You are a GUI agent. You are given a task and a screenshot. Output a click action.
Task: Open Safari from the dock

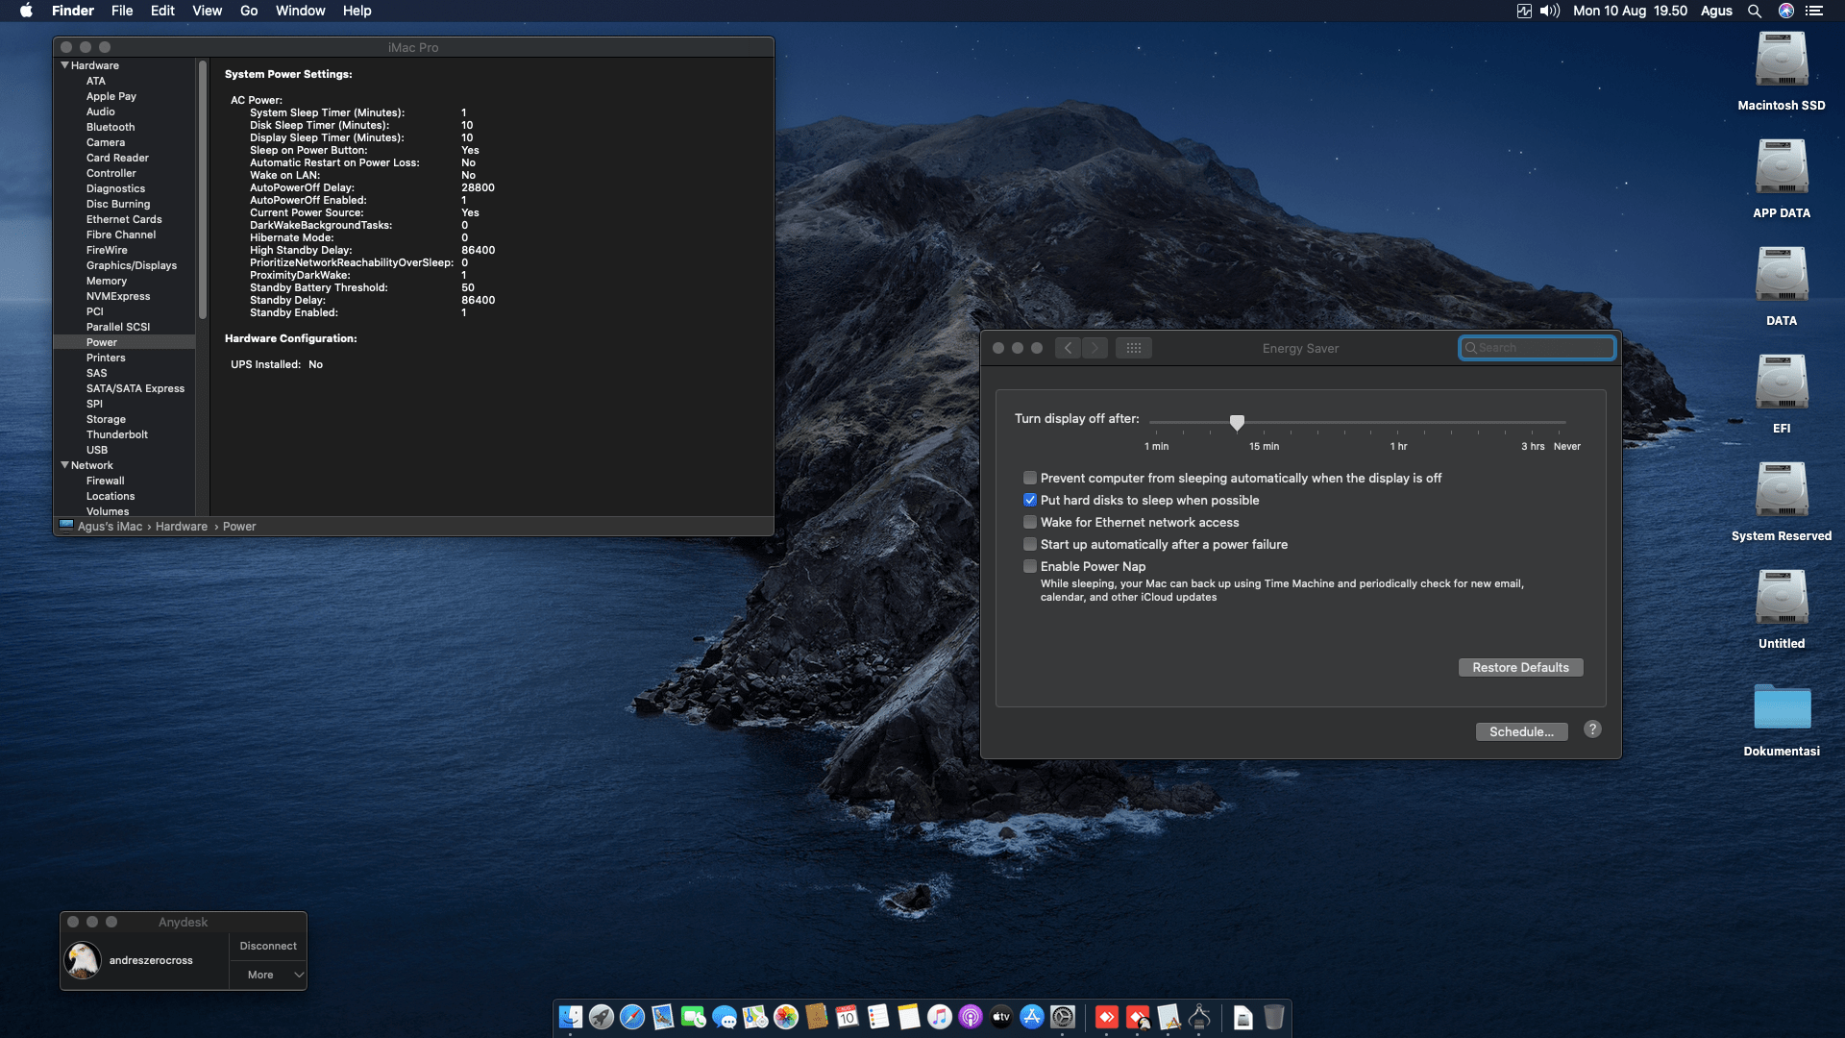[x=632, y=1017]
